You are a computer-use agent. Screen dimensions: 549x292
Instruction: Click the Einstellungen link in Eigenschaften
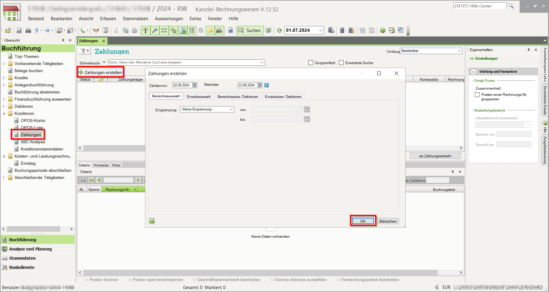click(486, 58)
